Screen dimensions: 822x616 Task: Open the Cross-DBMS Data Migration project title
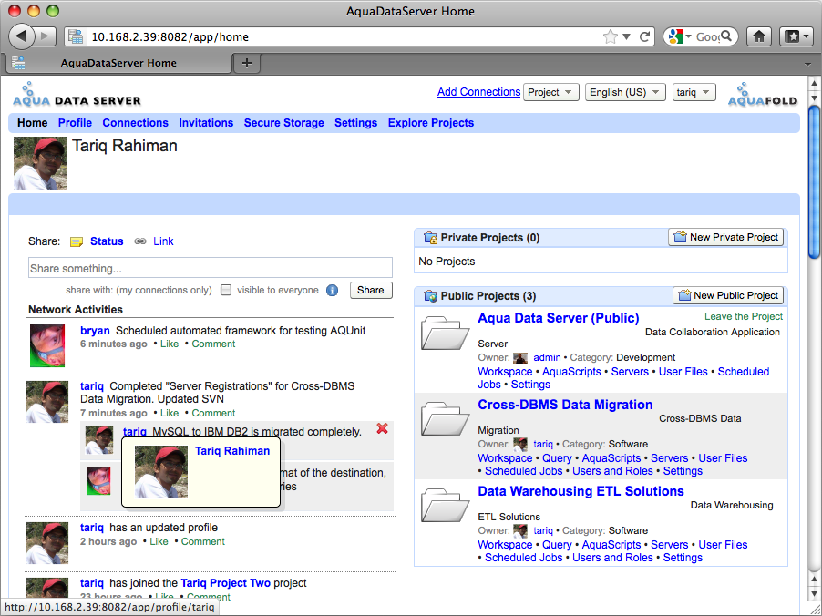click(x=565, y=405)
